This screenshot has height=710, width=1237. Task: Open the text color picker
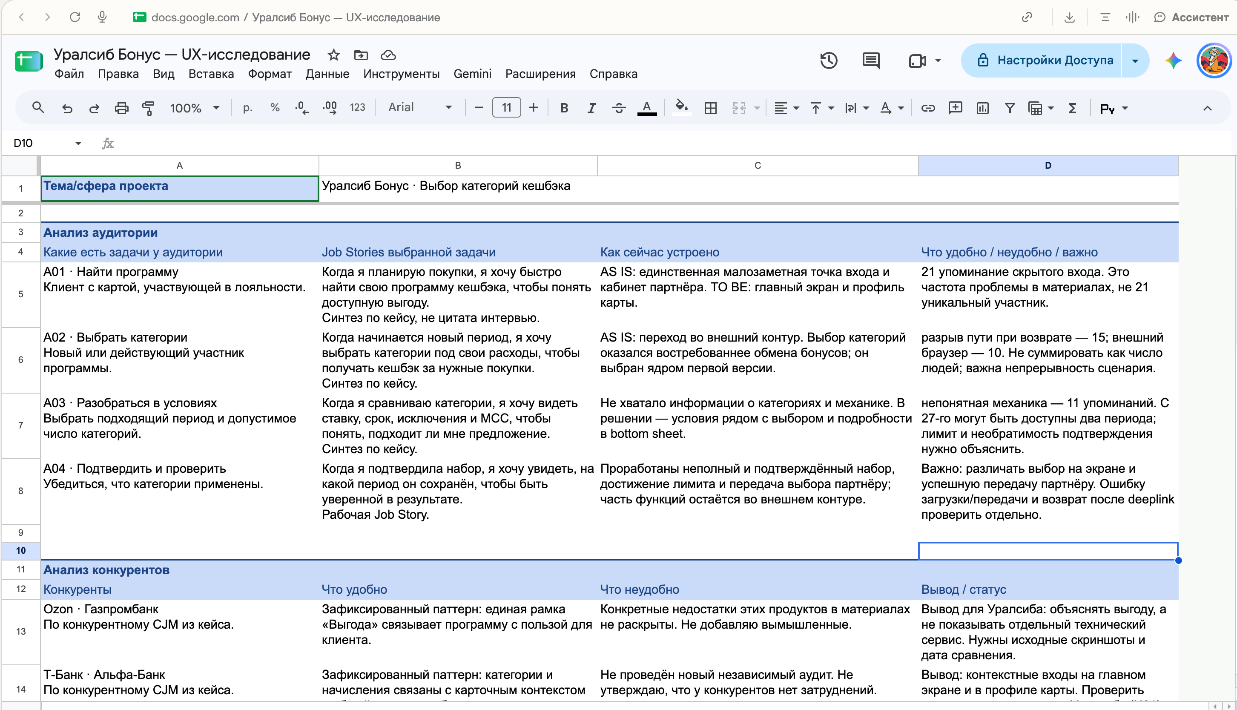tap(647, 108)
